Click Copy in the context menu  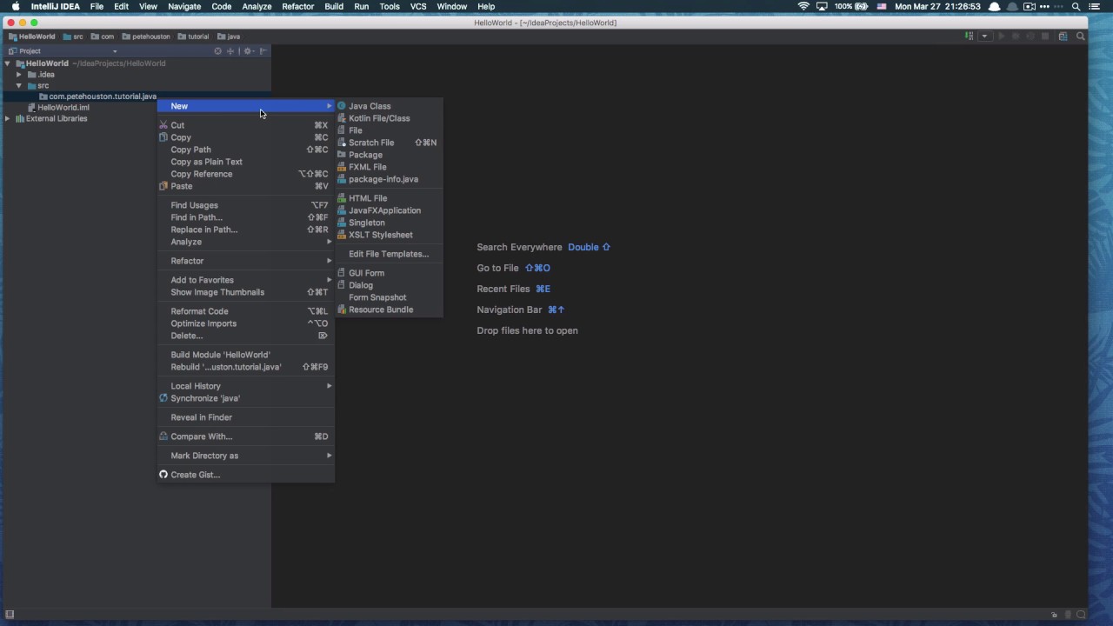pyautogui.click(x=246, y=137)
